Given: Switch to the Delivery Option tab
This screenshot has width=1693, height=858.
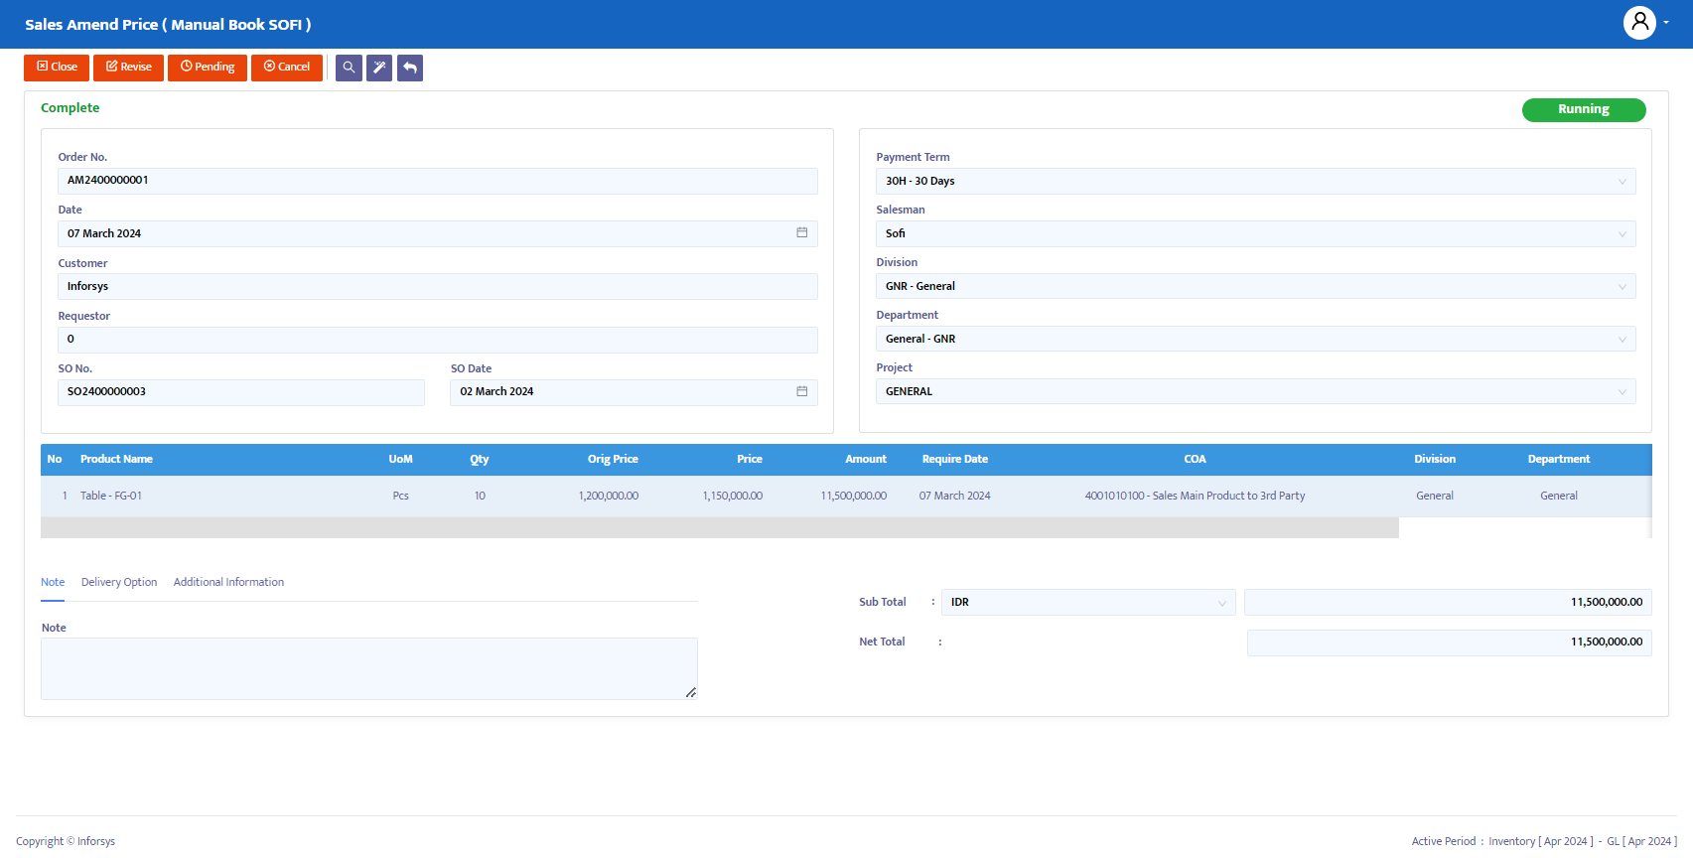Looking at the screenshot, I should (x=119, y=582).
